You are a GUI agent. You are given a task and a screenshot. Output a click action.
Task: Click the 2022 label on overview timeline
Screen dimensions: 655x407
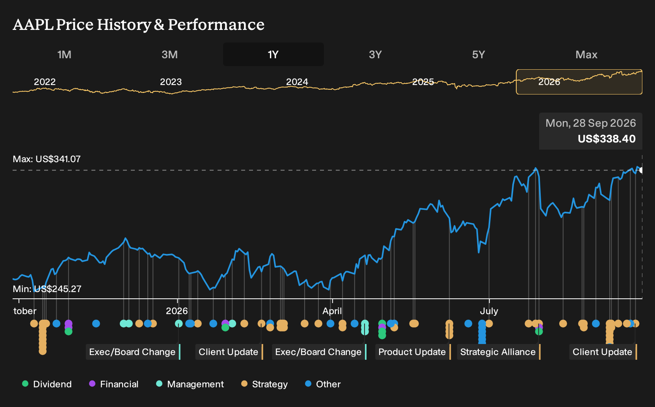click(45, 82)
